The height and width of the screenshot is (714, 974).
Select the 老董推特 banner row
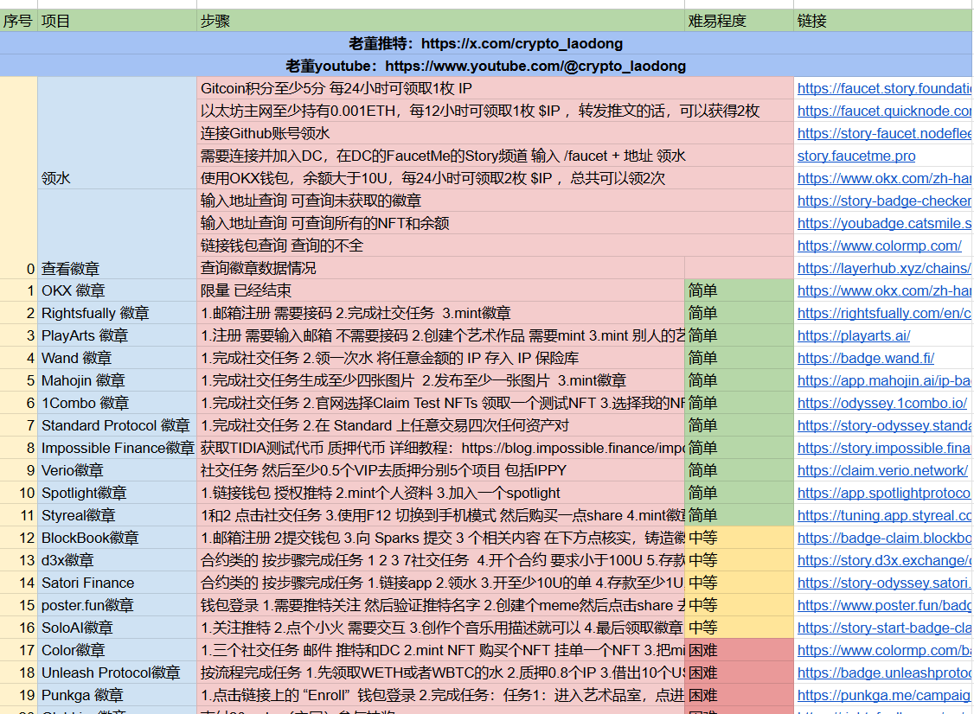[486, 43]
